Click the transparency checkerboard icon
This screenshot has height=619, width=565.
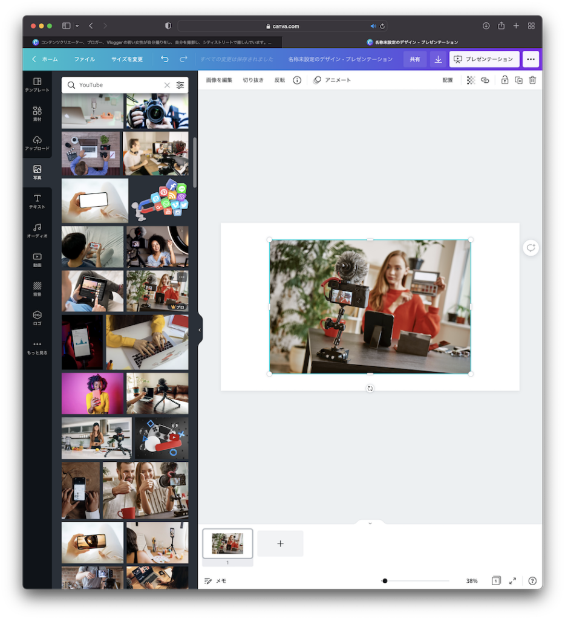tap(471, 80)
